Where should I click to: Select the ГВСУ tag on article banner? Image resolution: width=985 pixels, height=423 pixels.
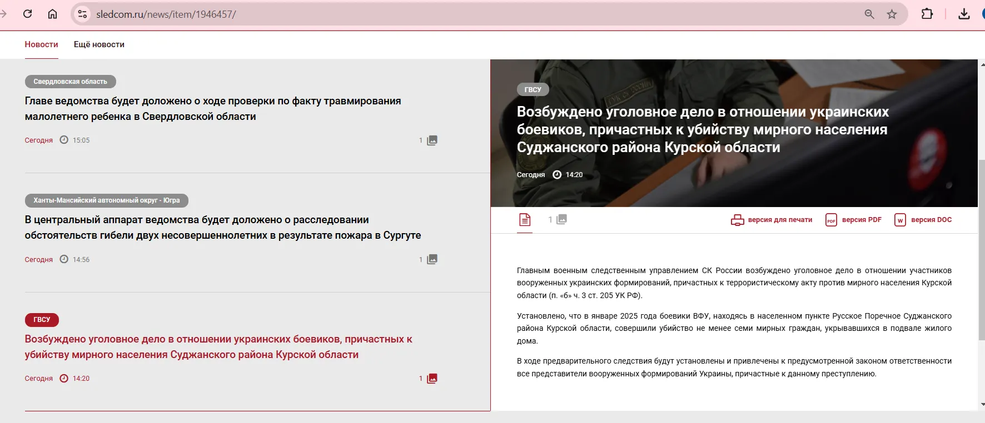coord(533,89)
